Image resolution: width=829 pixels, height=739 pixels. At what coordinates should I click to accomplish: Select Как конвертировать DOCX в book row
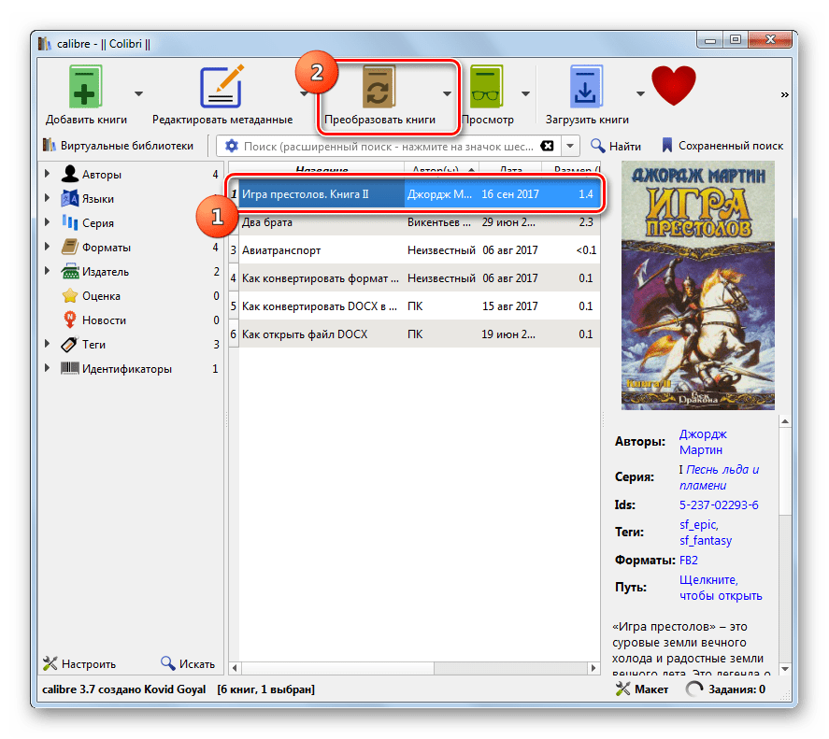point(415,306)
